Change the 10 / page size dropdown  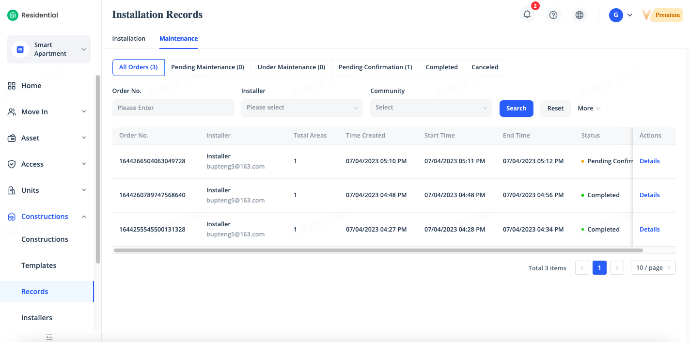(653, 268)
